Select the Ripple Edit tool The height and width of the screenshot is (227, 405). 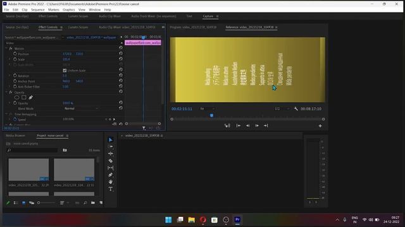pos(111,154)
